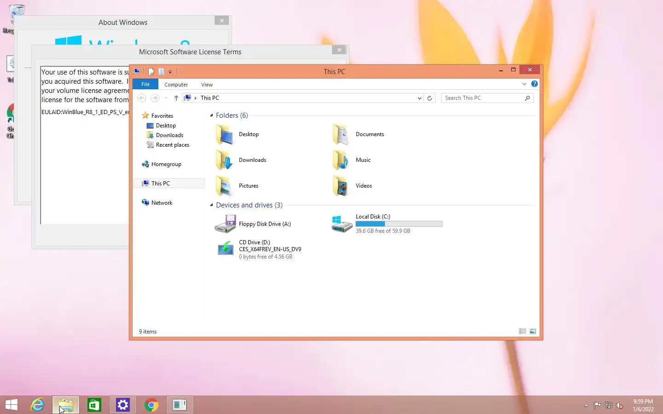Expand the ribbon with the chevron arrow
The height and width of the screenshot is (414, 663).
click(524, 84)
